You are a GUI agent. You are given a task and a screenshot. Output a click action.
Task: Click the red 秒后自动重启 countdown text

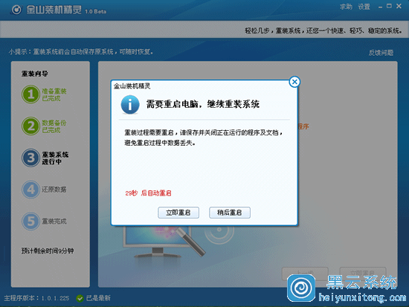click(x=148, y=193)
